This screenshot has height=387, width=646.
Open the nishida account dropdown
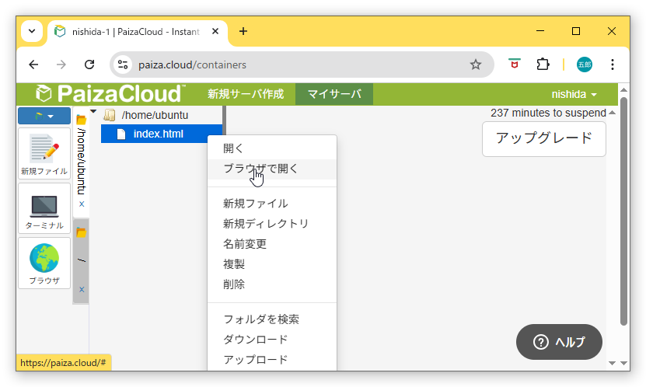pyautogui.click(x=574, y=94)
